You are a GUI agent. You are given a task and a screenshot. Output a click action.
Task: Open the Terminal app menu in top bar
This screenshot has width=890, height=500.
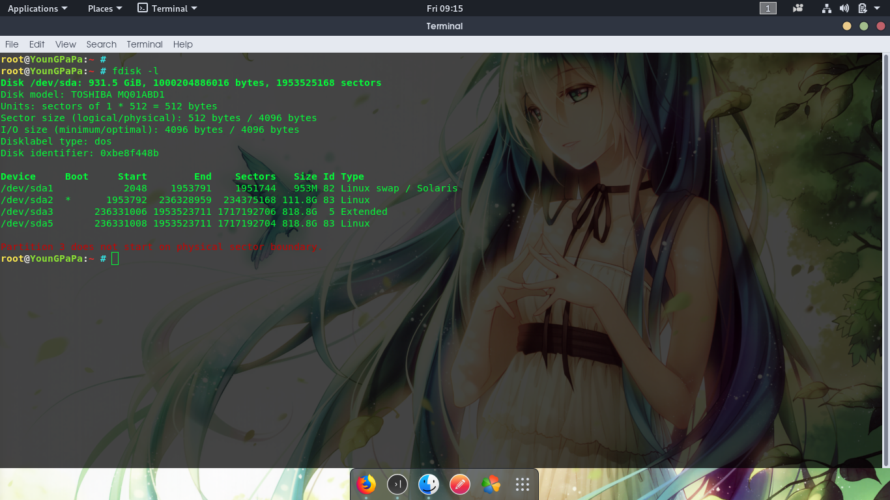(x=167, y=8)
